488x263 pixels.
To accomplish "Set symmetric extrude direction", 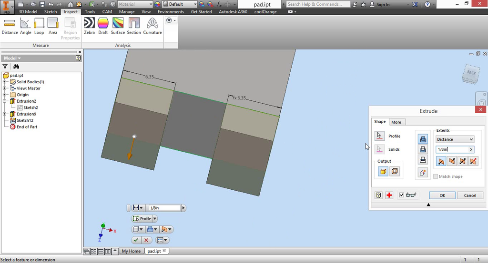I will click(x=463, y=161).
